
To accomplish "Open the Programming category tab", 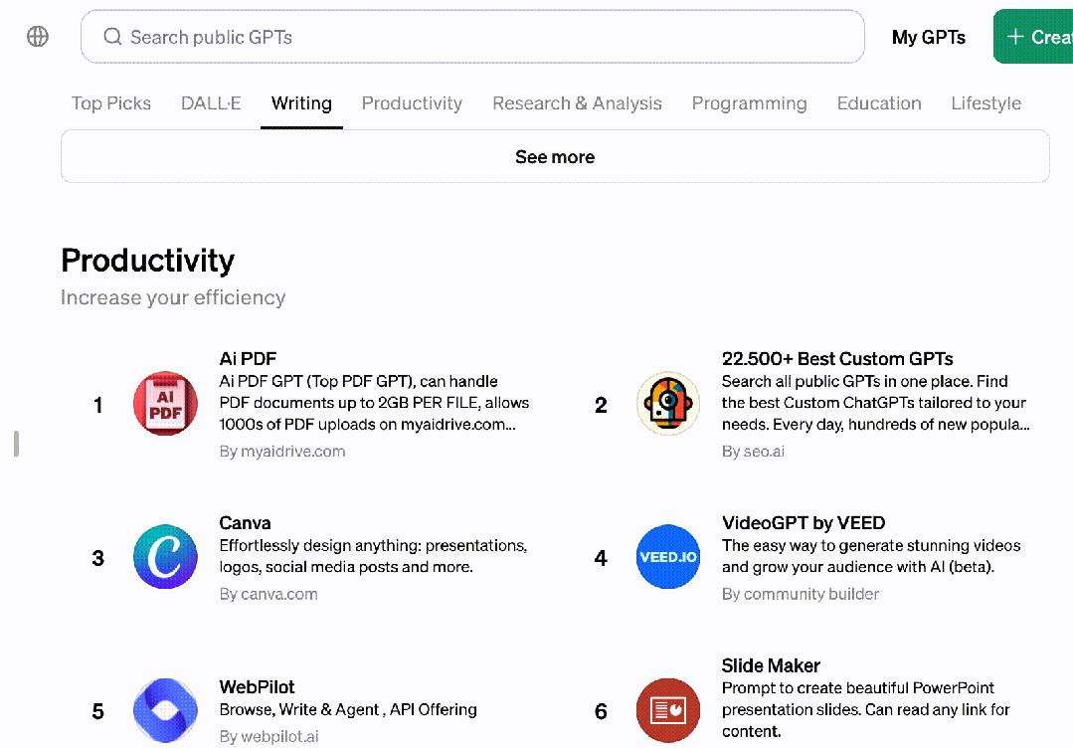I will point(749,103).
